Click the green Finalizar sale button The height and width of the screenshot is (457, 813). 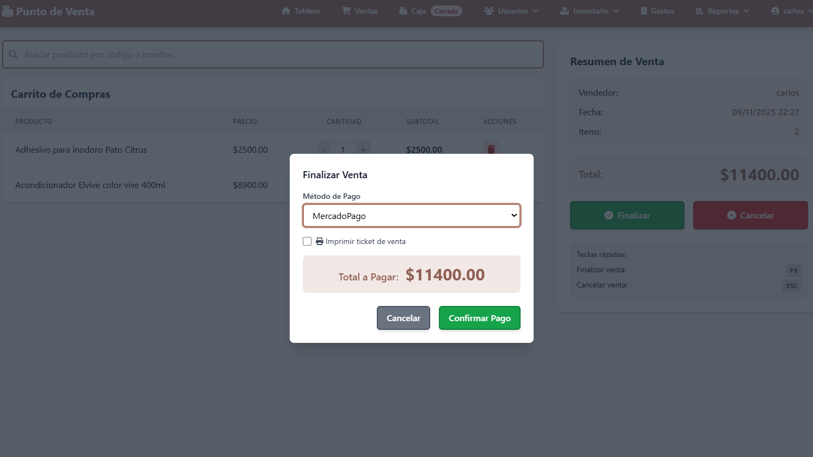pos(627,215)
